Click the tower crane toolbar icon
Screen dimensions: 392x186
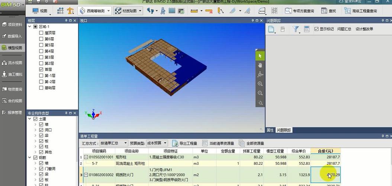(x=71, y=11)
